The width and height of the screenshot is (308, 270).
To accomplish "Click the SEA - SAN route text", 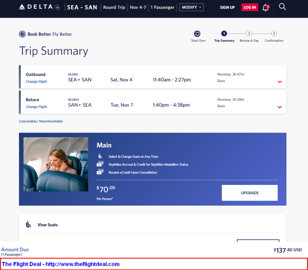I will pyautogui.click(x=82, y=7).
